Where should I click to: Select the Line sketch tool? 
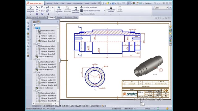pos(37,7)
